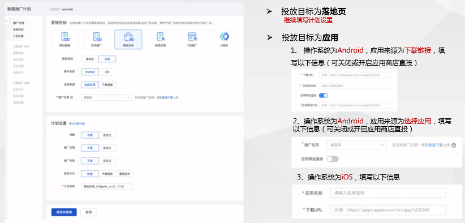Go to 计划设置 in the sidebar
Viewport: 465px width, 223px height.
coord(19,36)
